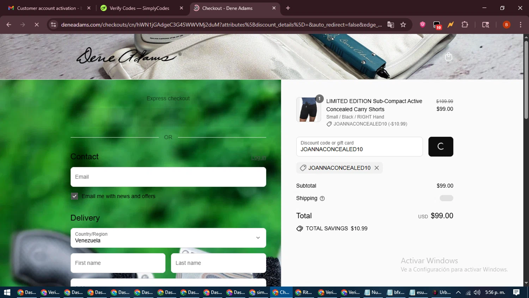Click the discount code or gift card field
Screen dimensions: 529x298
[359, 147]
